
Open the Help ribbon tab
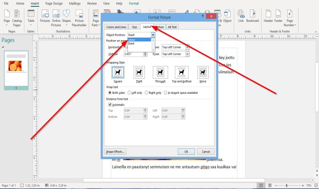119,4
